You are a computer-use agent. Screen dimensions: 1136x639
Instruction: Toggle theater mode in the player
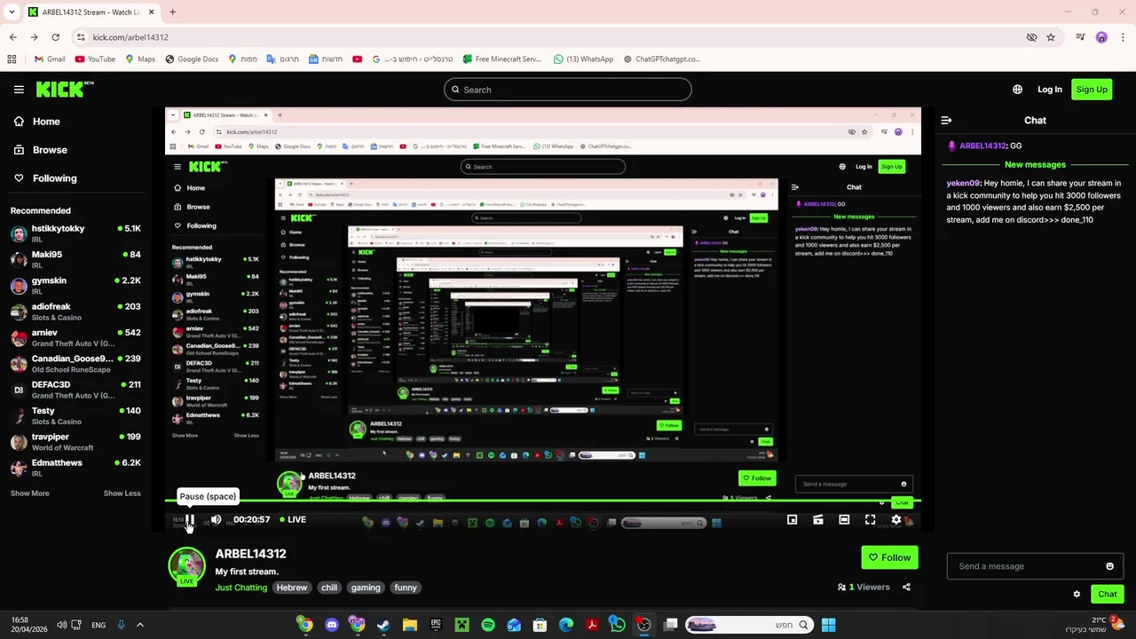pos(844,520)
